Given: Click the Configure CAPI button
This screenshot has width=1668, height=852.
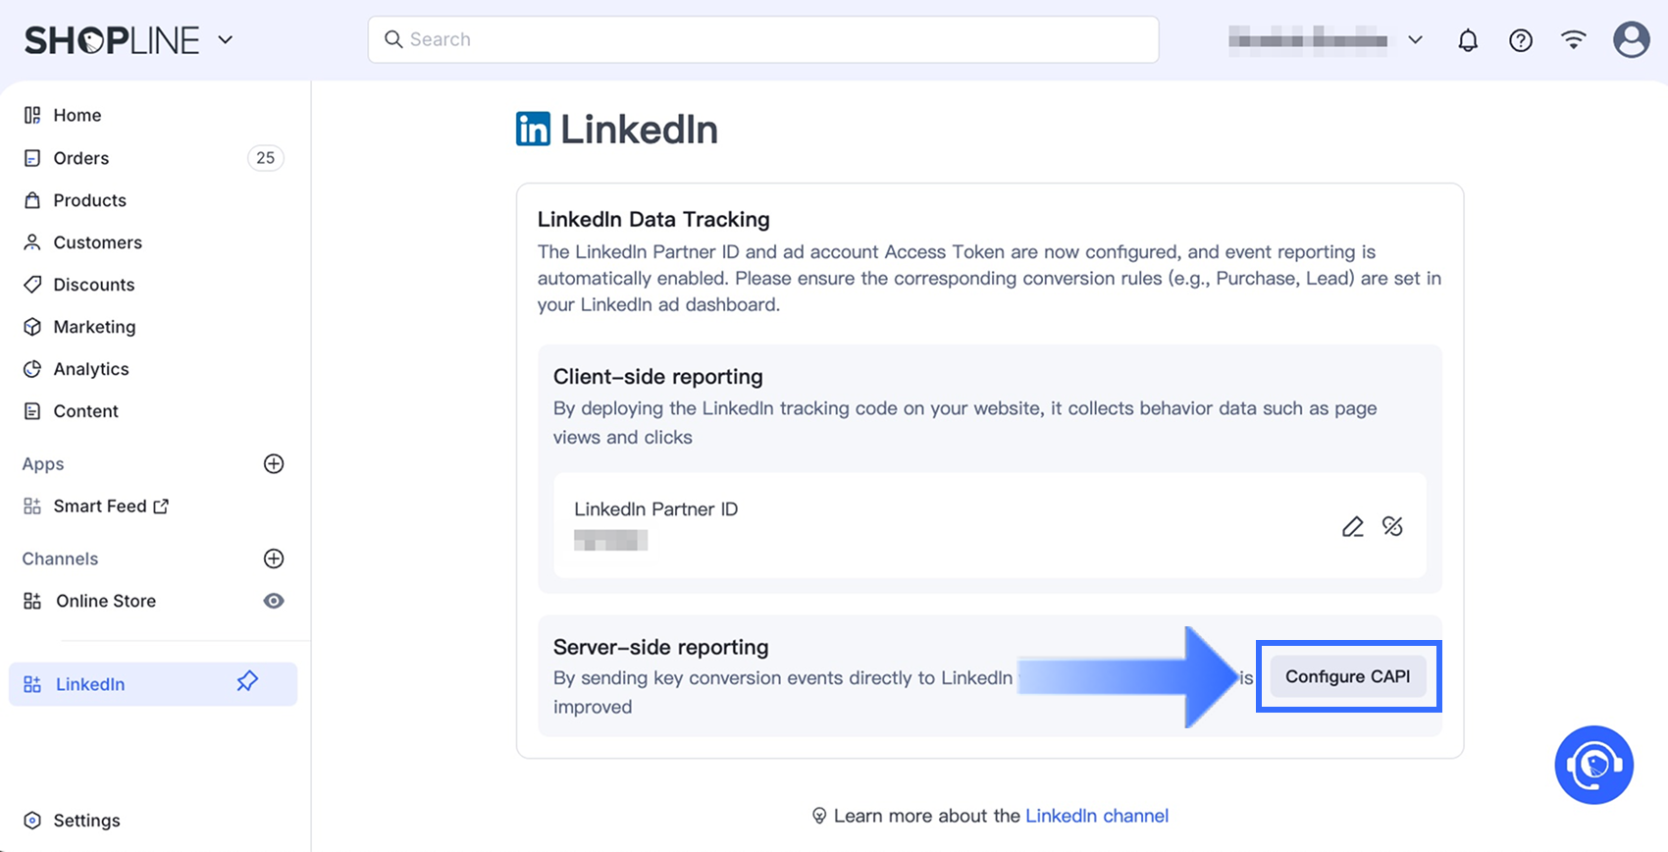Looking at the screenshot, I should [1347, 676].
